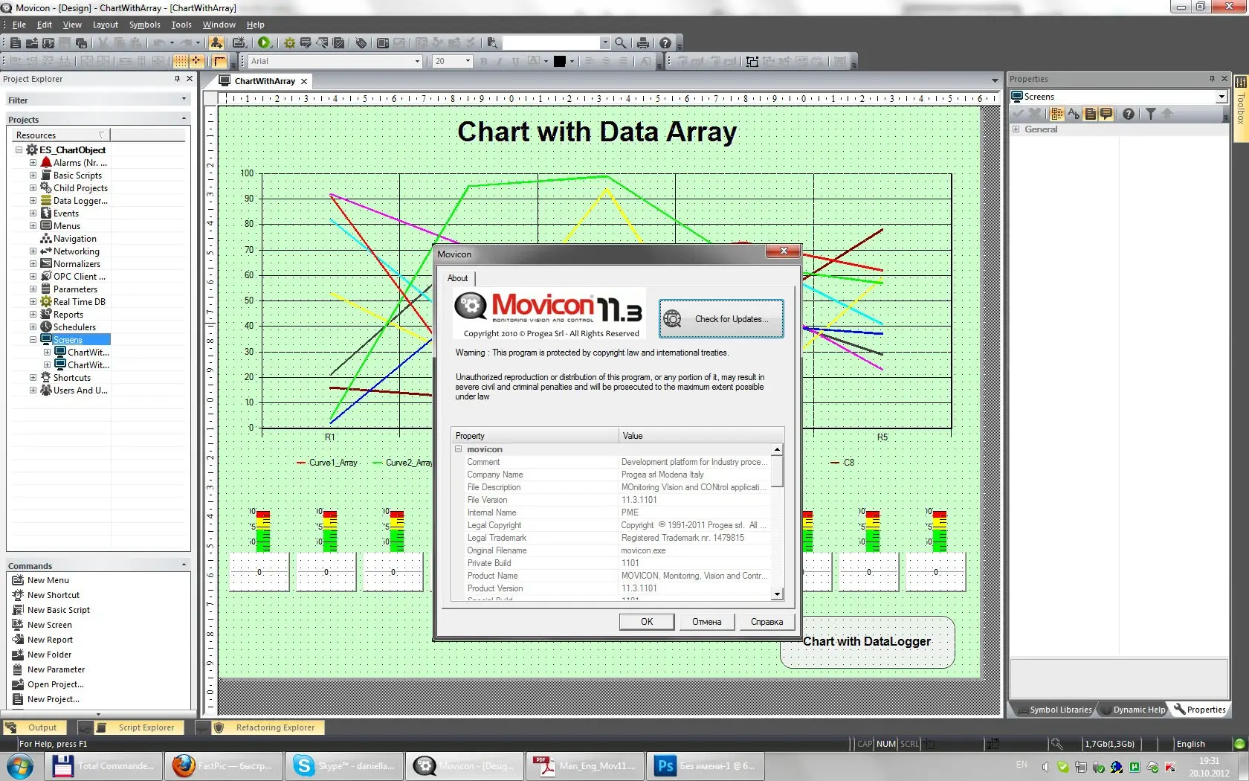Click the Add user toolbar icon

pyautogui.click(x=216, y=43)
